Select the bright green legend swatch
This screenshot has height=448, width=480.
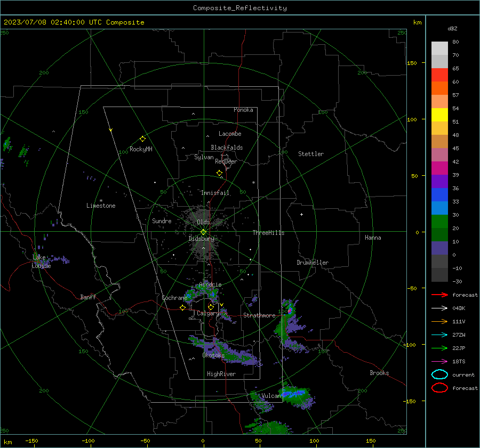439,221
